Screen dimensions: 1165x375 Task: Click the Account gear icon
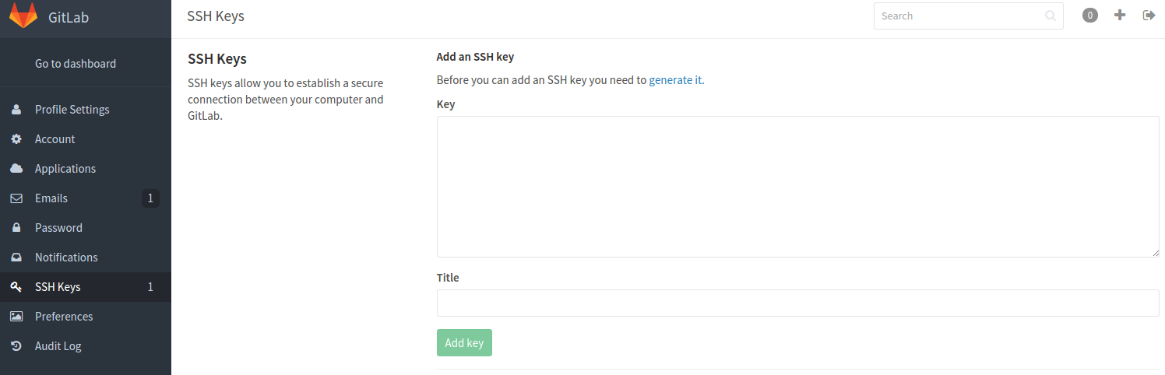16,139
